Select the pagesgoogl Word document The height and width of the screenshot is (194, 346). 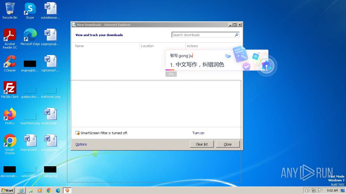[50, 37]
